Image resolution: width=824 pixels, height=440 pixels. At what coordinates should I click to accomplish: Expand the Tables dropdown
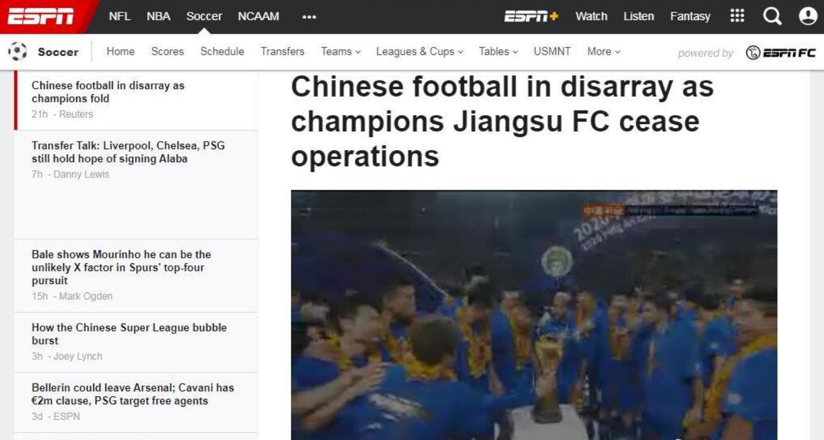(x=498, y=51)
